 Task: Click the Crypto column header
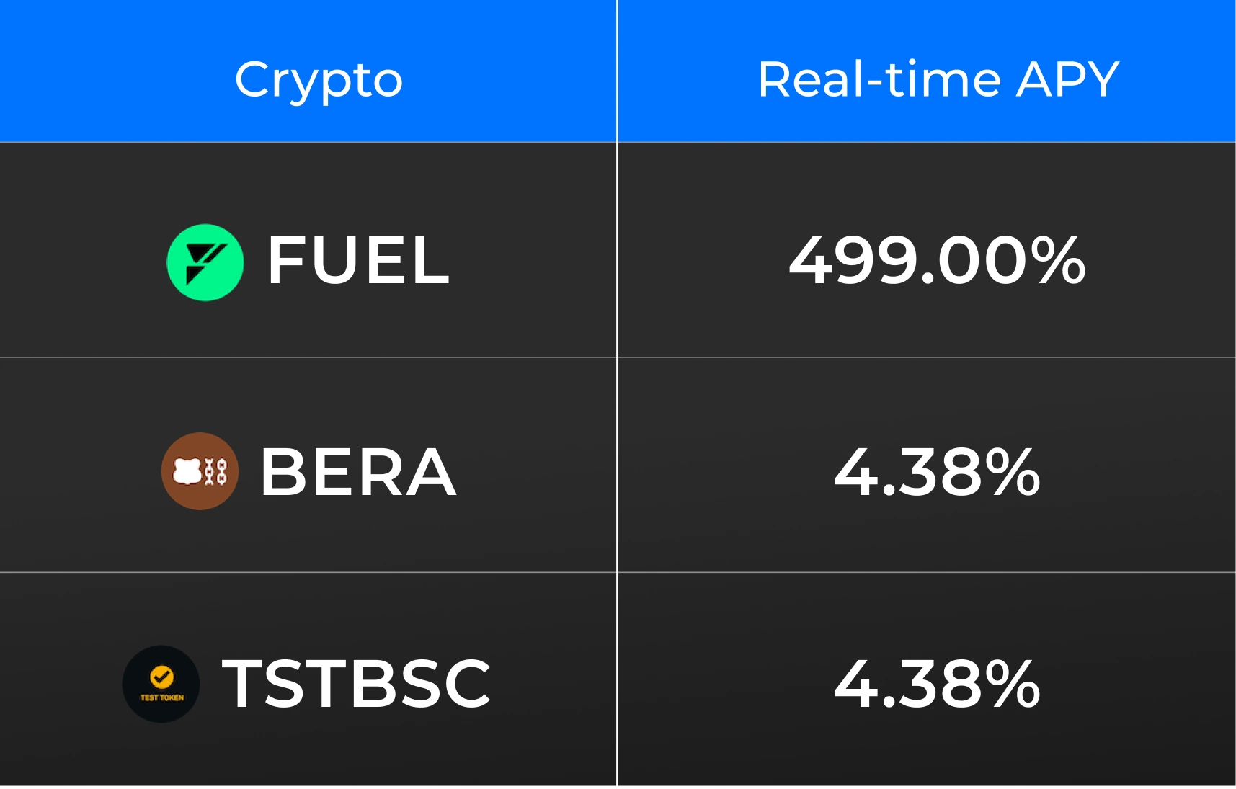pyautogui.click(x=319, y=79)
